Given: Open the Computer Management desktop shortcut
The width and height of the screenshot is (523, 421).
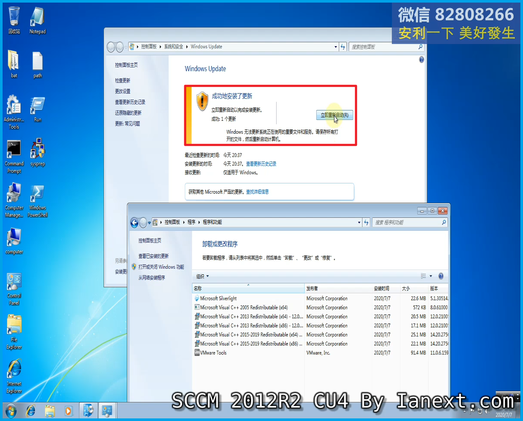Looking at the screenshot, I should click(x=14, y=201).
